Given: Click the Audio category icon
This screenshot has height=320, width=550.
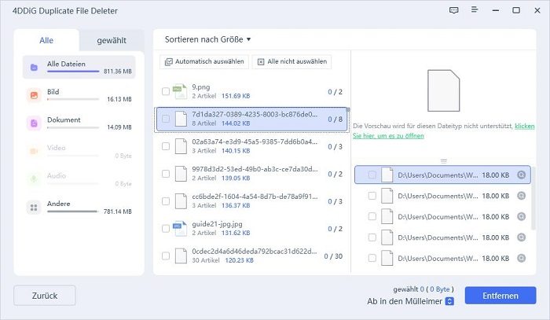Looking at the screenshot, I should pyautogui.click(x=34, y=179).
